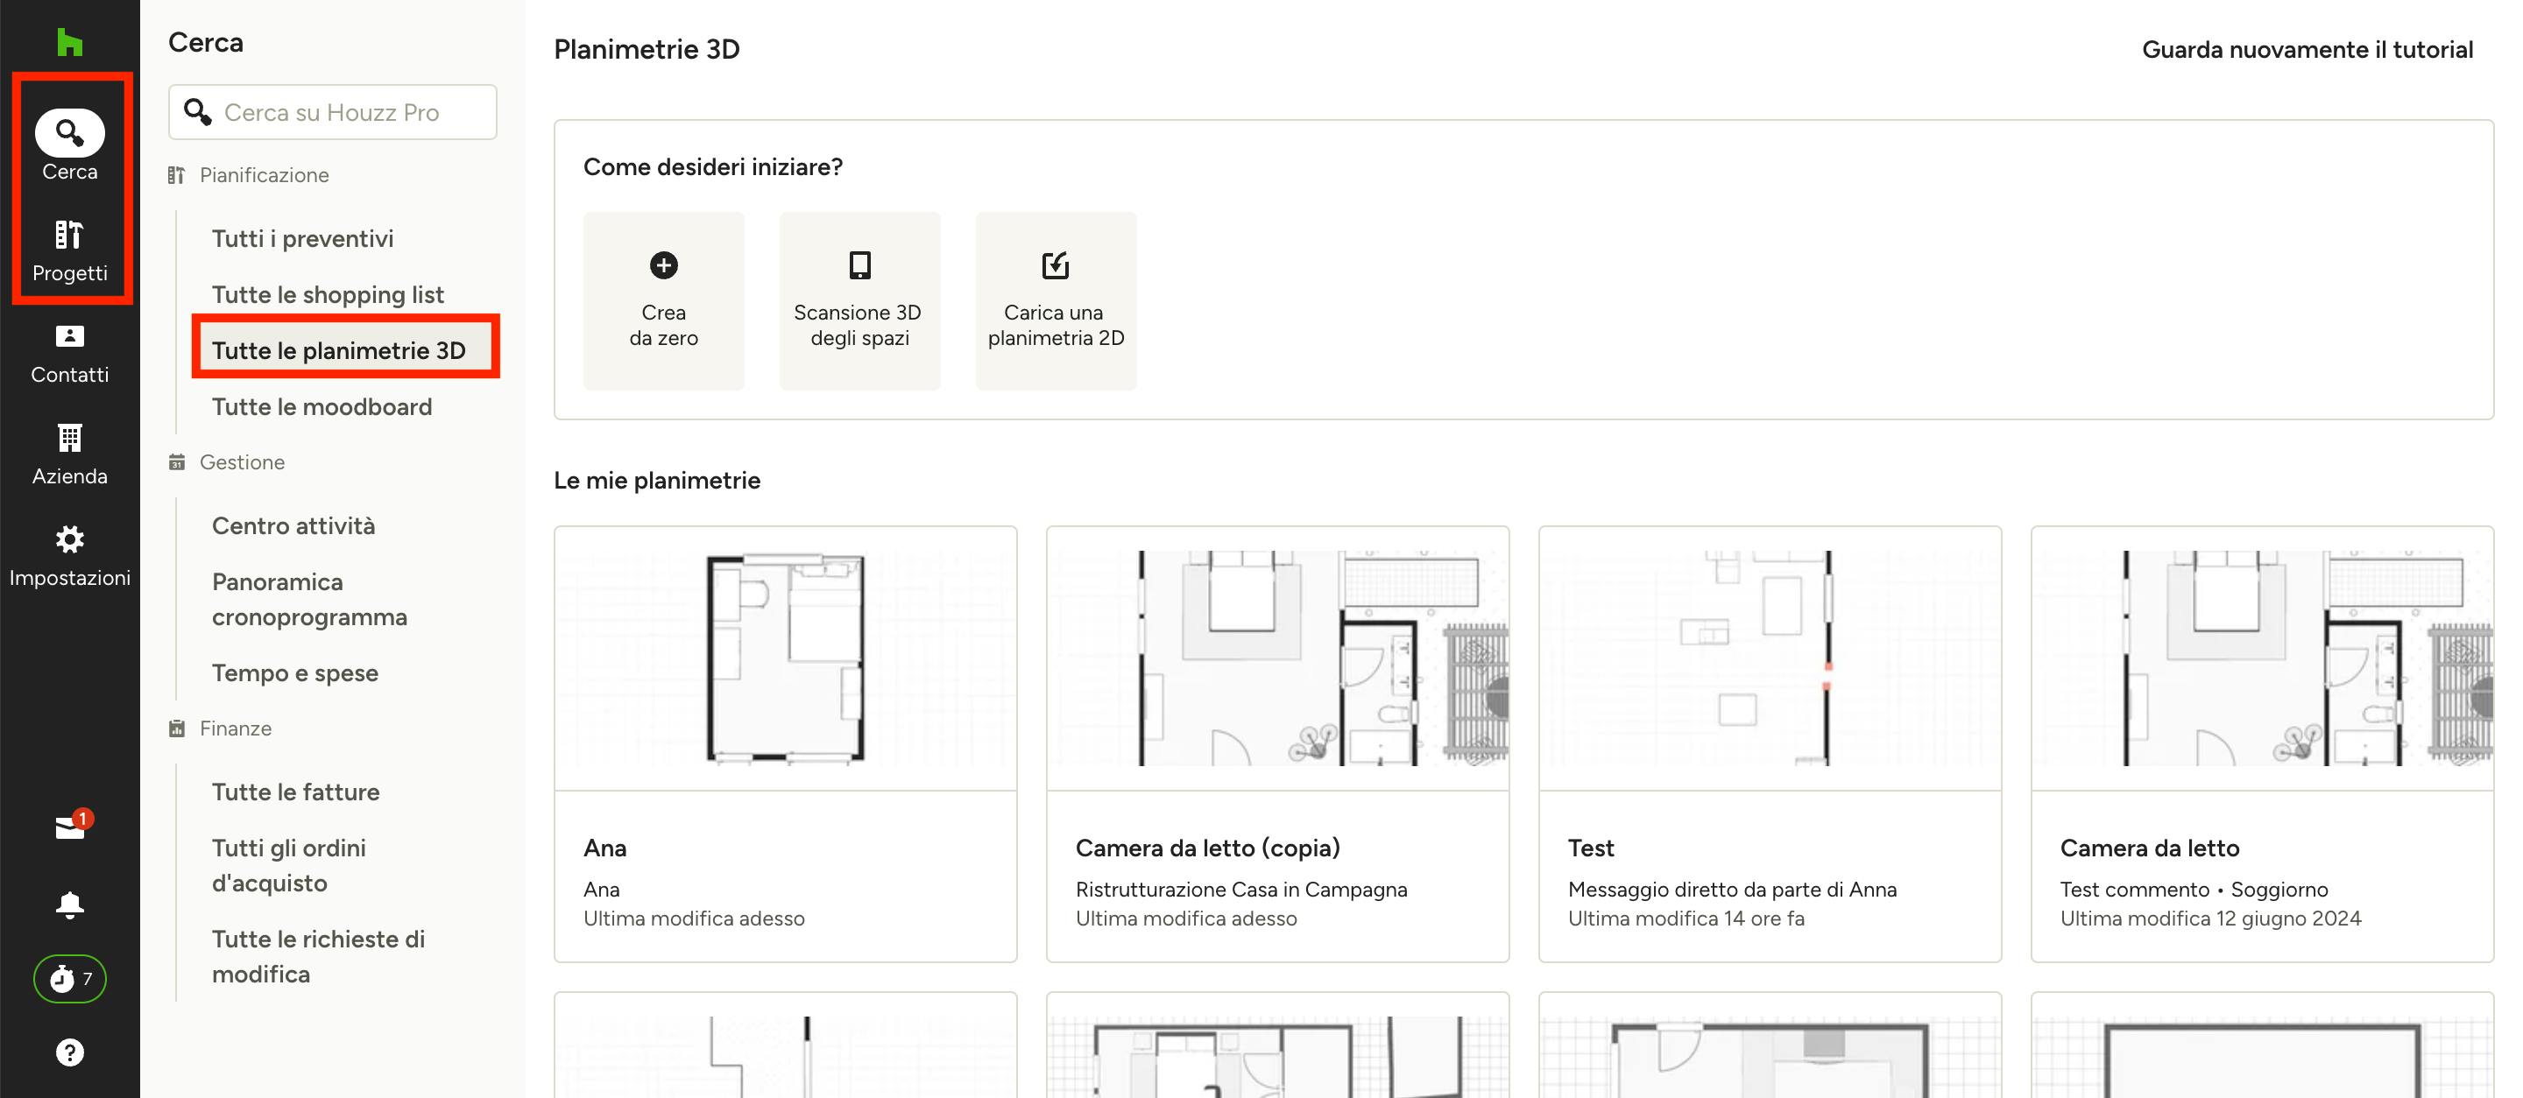Image resolution: width=2523 pixels, height=1098 pixels.
Task: Open the Test floor plan thumbnail
Action: click(1770, 658)
